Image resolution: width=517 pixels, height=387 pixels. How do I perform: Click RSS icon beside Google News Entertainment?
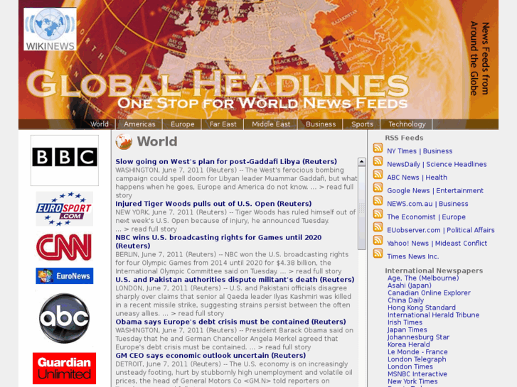(378, 187)
